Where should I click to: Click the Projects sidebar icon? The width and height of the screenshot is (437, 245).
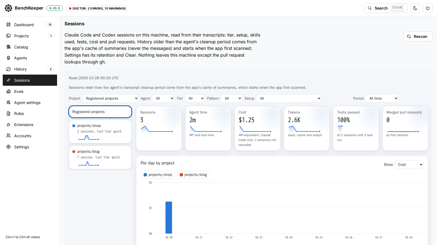coord(8,36)
